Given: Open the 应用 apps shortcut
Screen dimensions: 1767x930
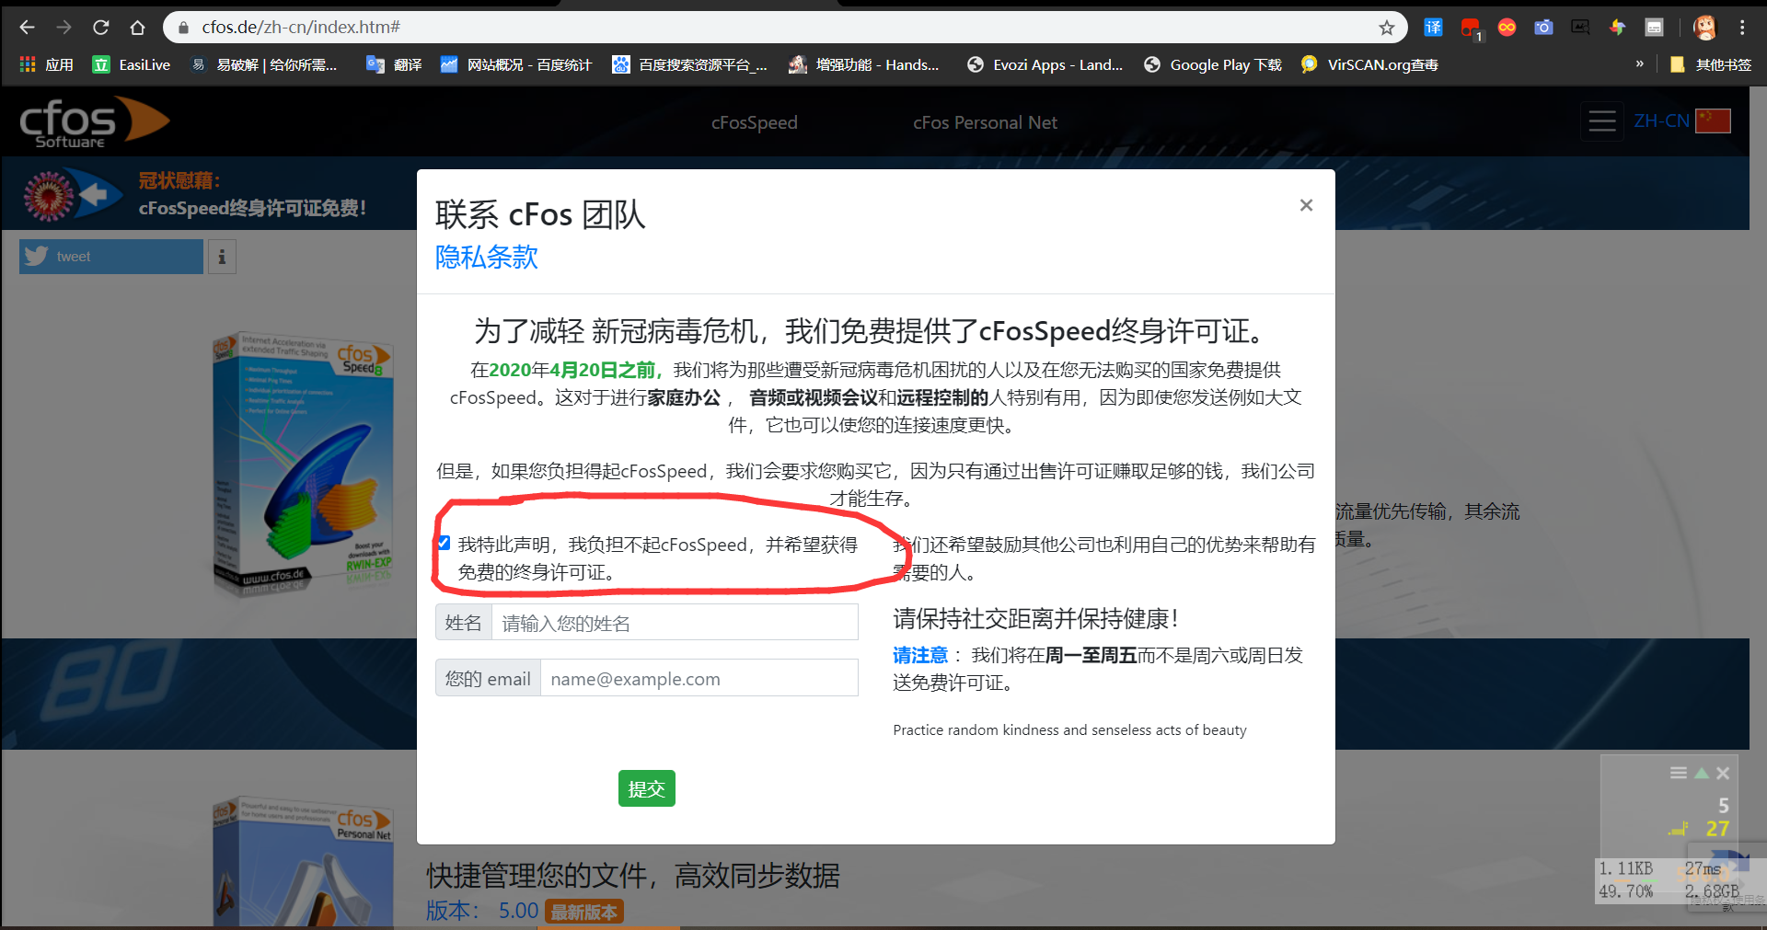Looking at the screenshot, I should coord(46,64).
